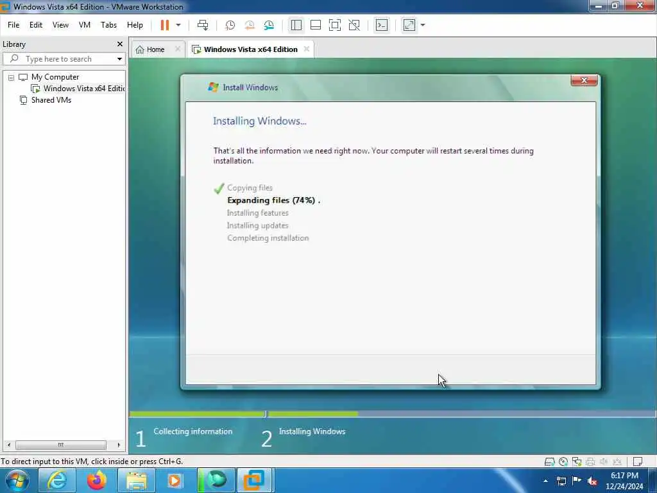657x493 pixels.
Task: Click the USB device status icon
Action: 617,462
